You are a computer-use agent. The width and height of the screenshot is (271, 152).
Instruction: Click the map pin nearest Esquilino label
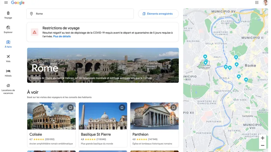tap(246, 80)
